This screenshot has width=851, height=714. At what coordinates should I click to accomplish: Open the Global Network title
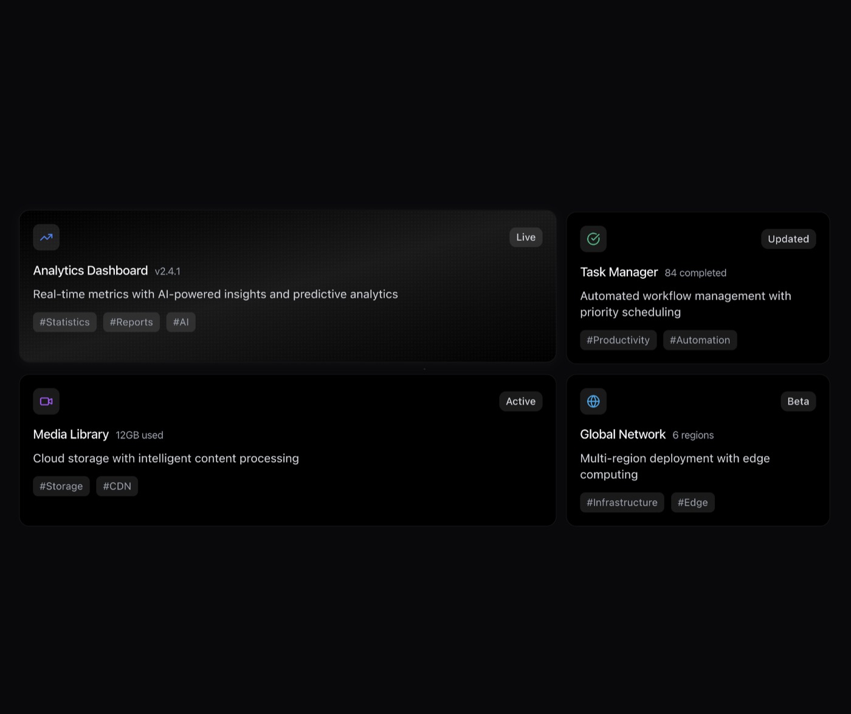tap(623, 434)
